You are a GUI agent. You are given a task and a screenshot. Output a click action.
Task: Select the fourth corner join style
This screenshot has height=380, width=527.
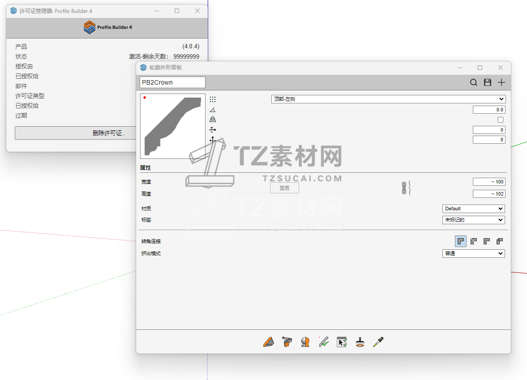click(x=500, y=241)
